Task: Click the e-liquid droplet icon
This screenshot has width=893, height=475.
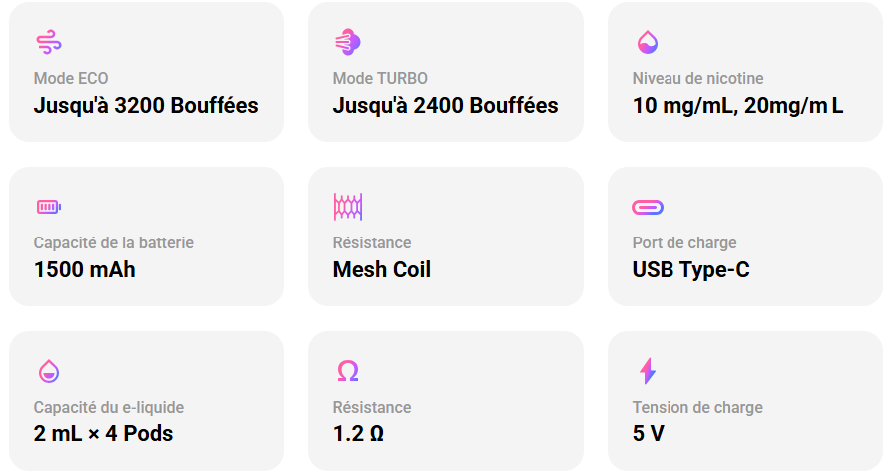Action: tap(48, 371)
